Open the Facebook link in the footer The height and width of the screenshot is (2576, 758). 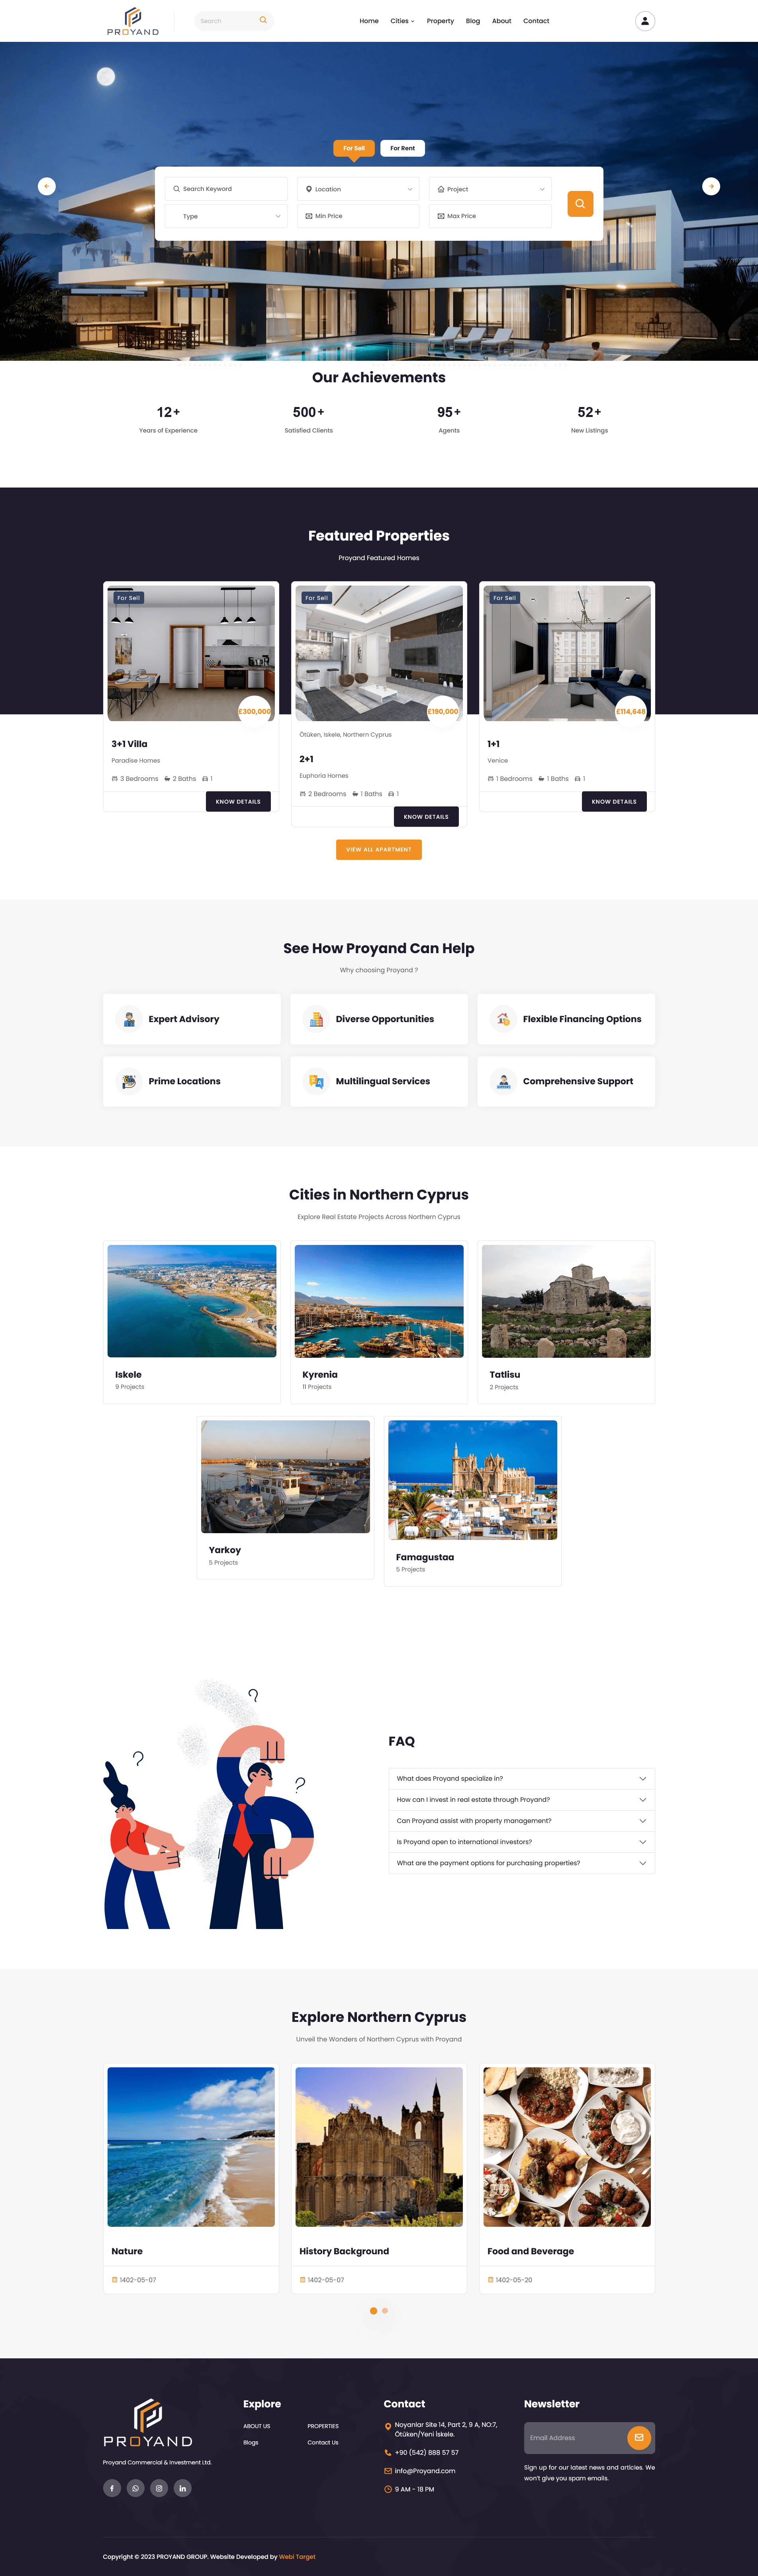pyautogui.click(x=112, y=2488)
